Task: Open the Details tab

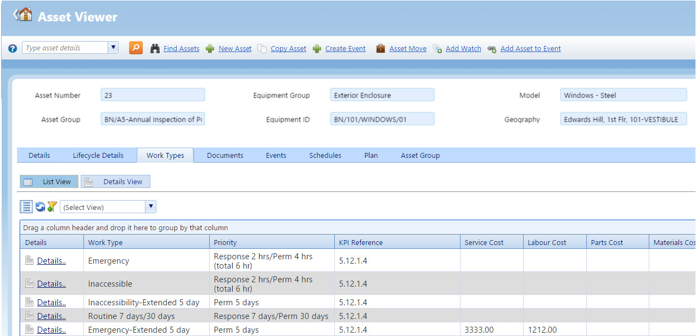Action: coord(40,155)
